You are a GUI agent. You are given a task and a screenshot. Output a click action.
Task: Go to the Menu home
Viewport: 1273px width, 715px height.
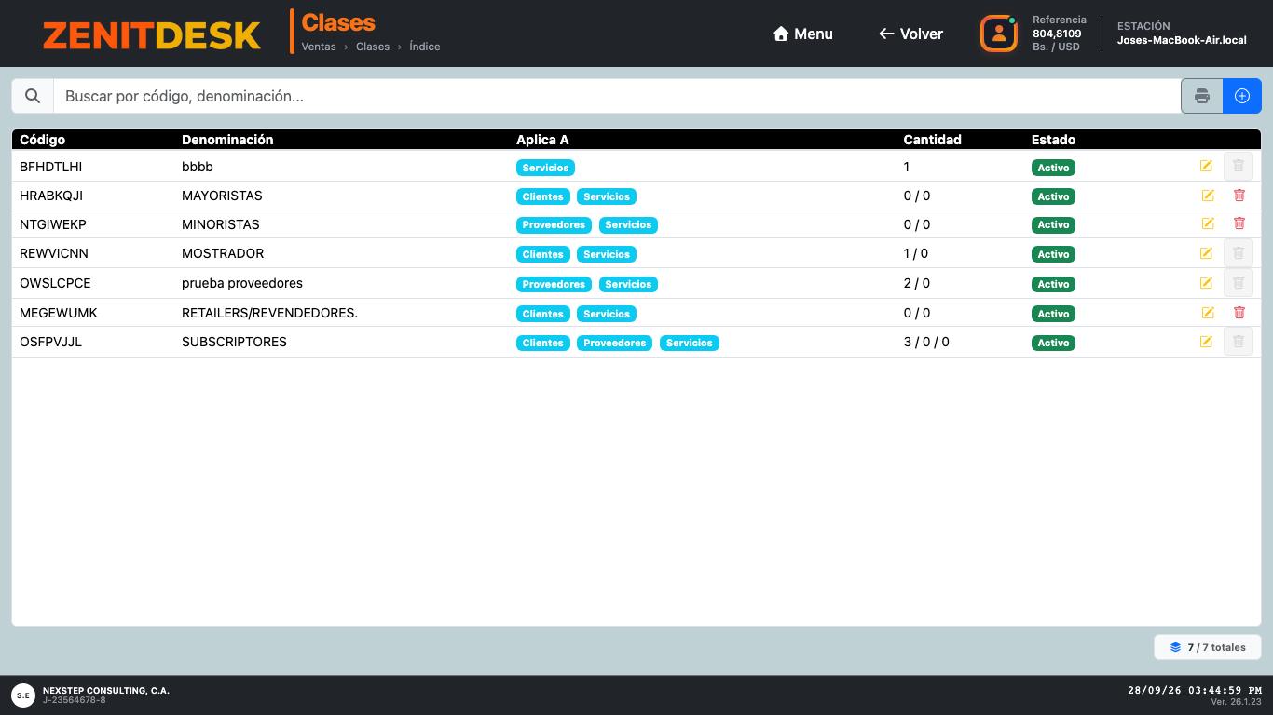802,34
